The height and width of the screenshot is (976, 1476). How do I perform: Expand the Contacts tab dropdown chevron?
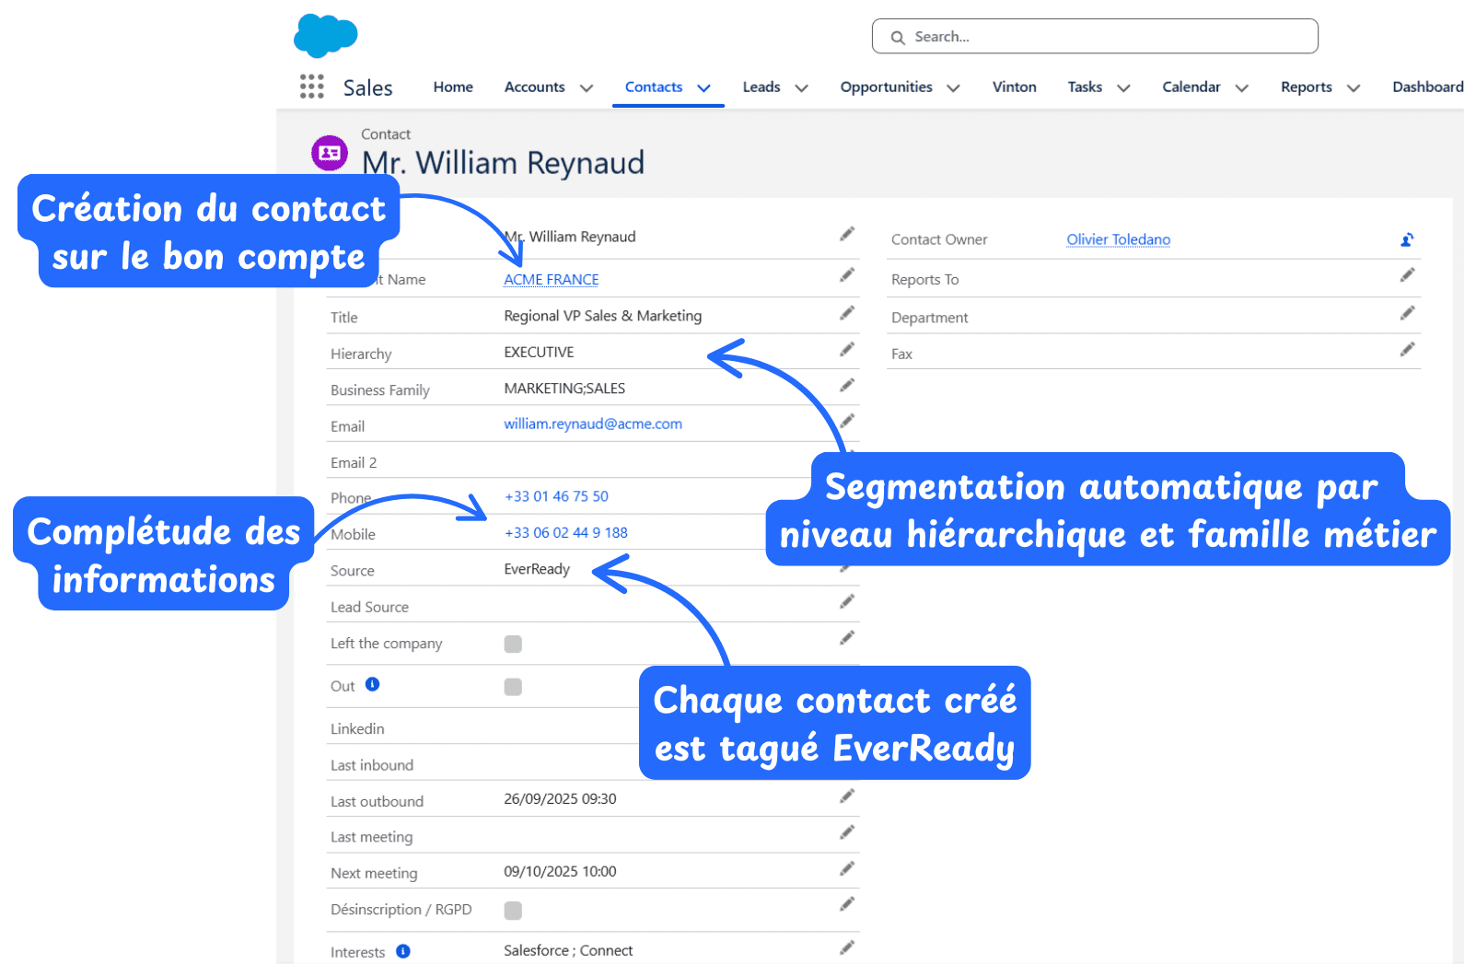pyautogui.click(x=703, y=88)
